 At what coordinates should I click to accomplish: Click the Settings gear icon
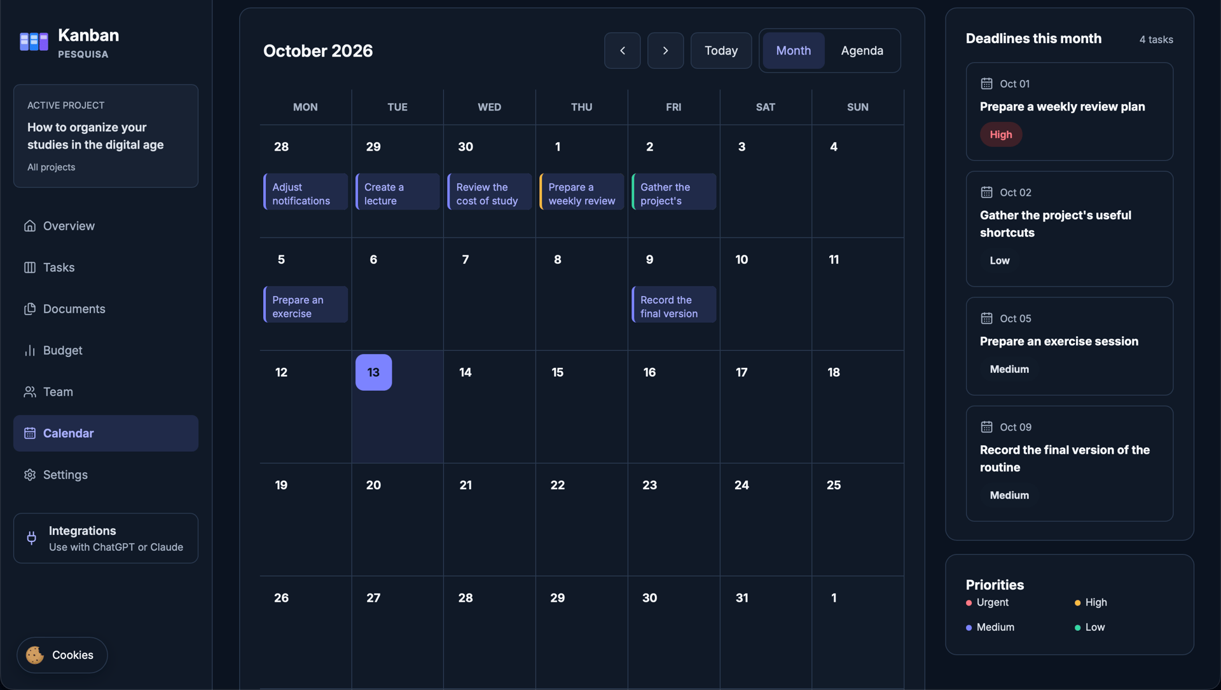[30, 475]
